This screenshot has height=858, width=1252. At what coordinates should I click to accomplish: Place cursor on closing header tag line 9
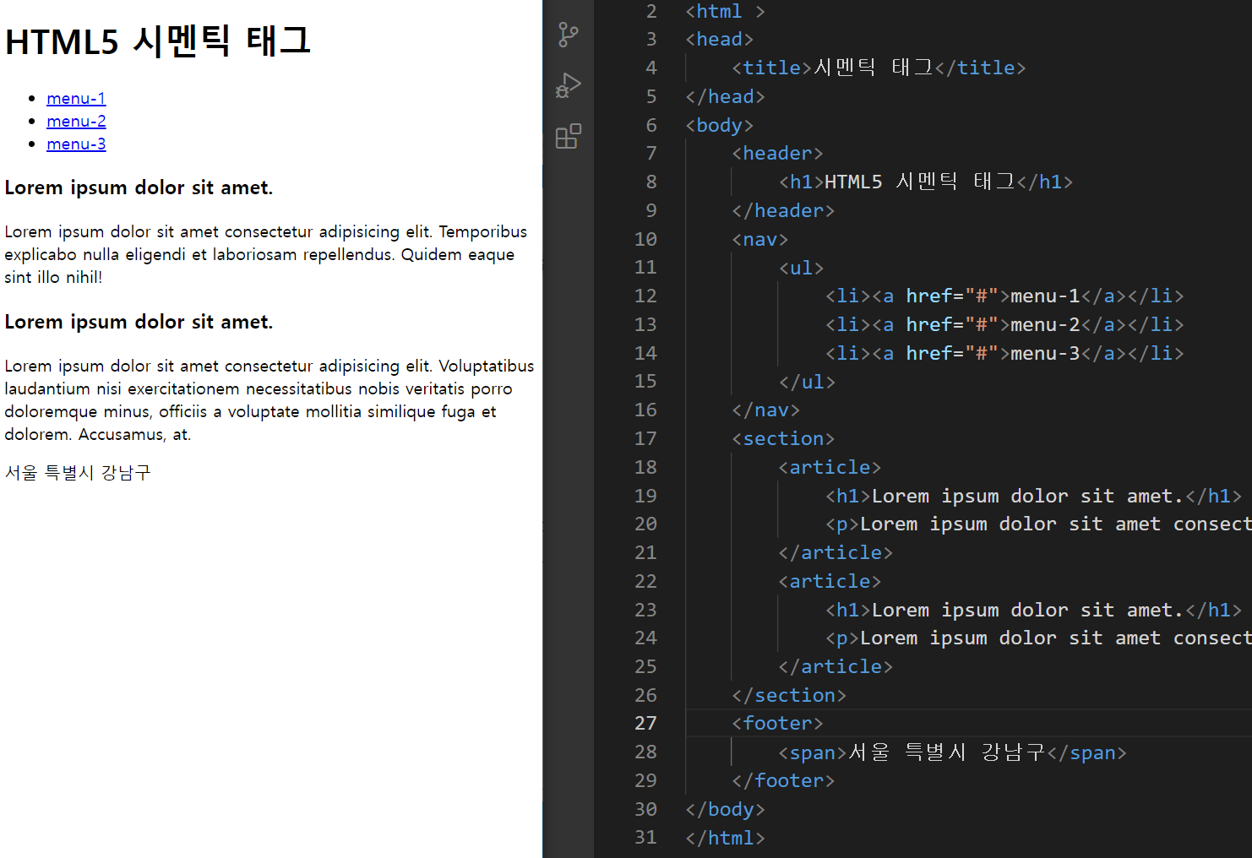[783, 210]
